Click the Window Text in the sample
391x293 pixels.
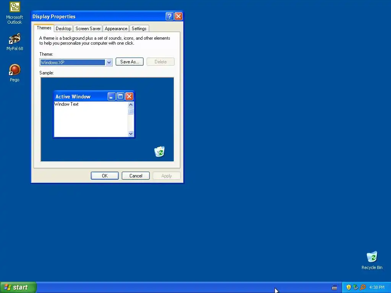(x=66, y=104)
